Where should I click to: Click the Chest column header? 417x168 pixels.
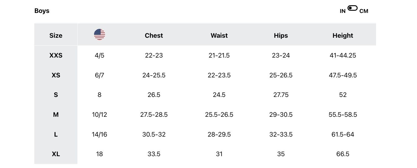[x=154, y=36]
